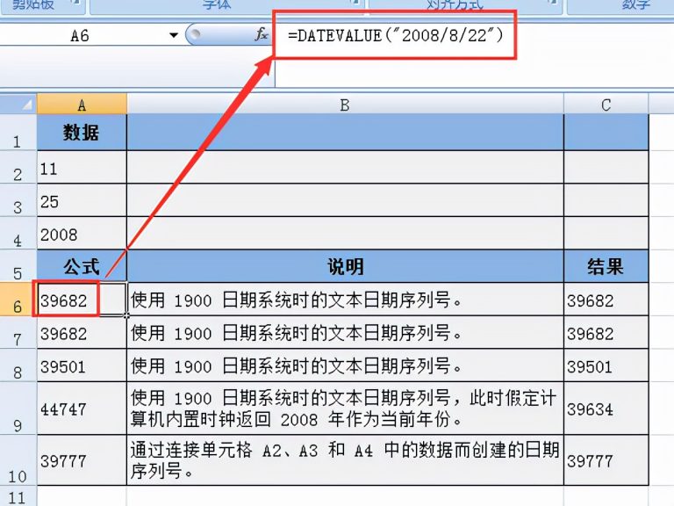674x506 pixels.
Task: Select the 结果 cell showing 39634
Action: [x=606, y=408]
